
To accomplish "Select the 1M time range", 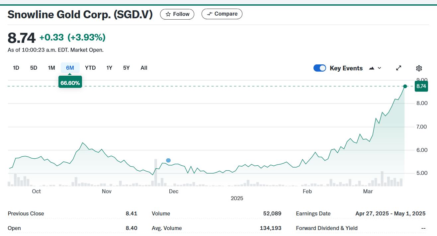I will point(51,68).
